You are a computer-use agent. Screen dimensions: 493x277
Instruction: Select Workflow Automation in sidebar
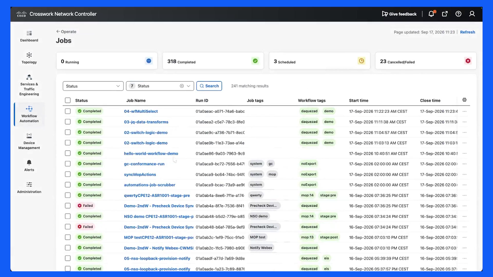pyautogui.click(x=29, y=114)
